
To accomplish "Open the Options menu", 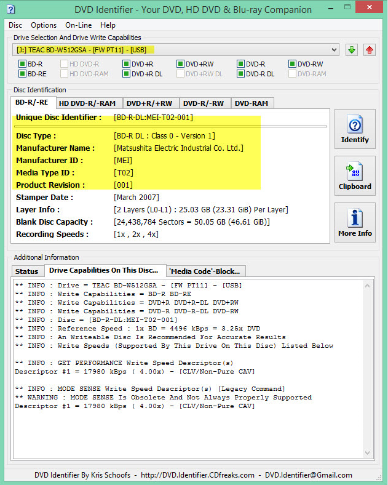I will pos(44,25).
